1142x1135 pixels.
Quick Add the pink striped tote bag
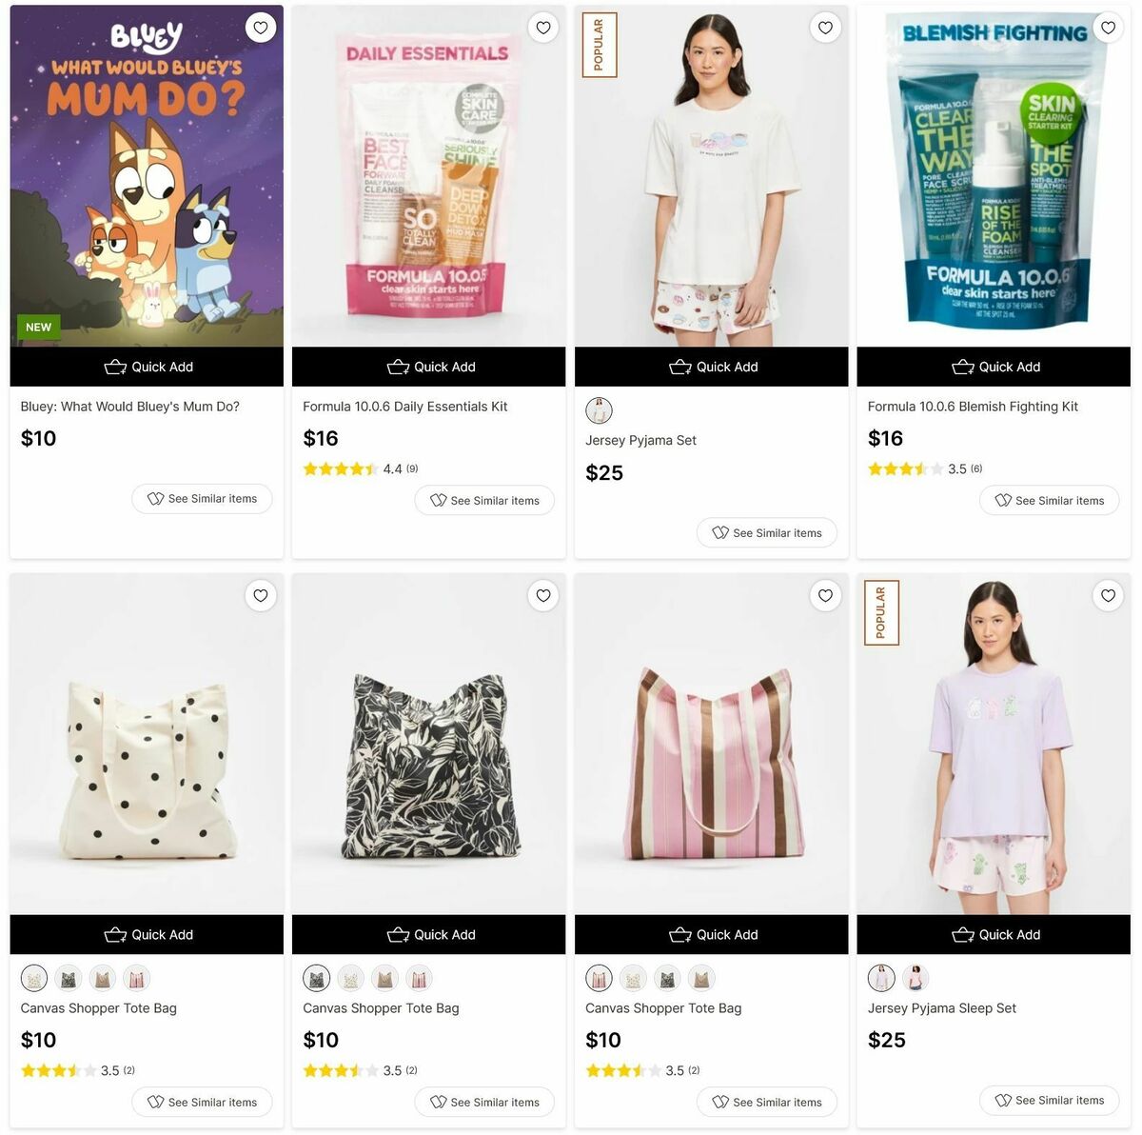click(x=712, y=934)
